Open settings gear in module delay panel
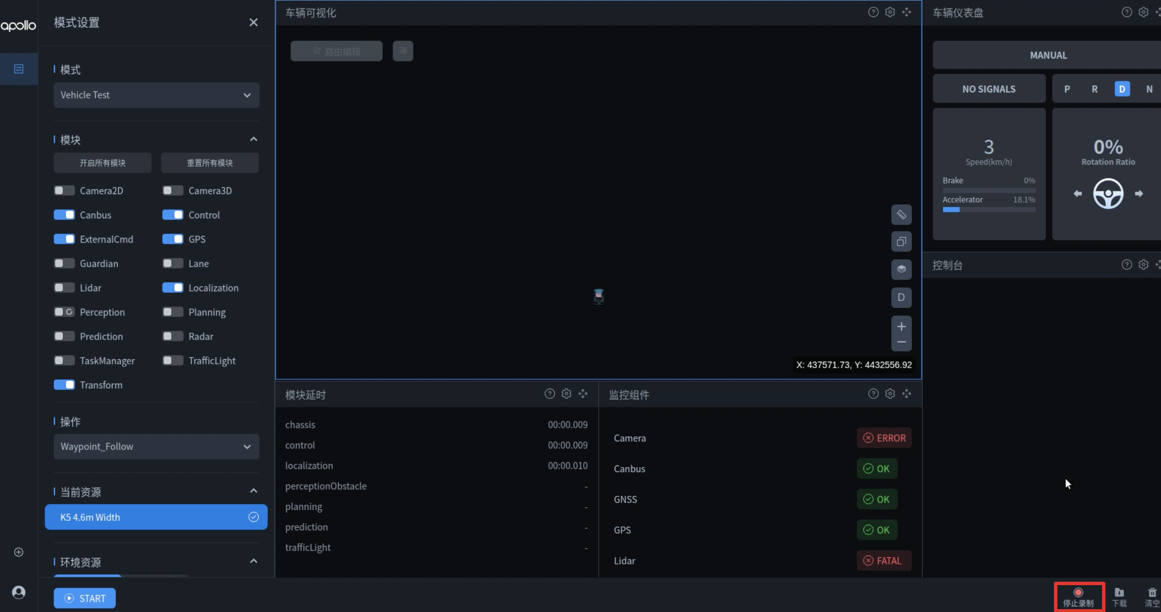Viewport: 1161px width, 612px height. pos(566,394)
